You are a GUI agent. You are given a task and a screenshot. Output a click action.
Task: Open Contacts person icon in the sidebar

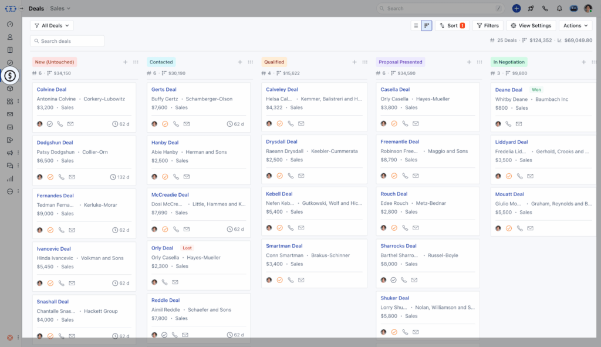click(10, 37)
